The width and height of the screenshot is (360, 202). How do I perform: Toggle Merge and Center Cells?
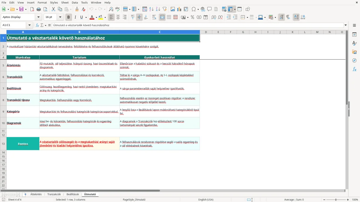click(162, 17)
